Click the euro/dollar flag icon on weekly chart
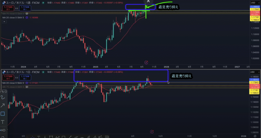Viewport: 261px width, 138px height. coord(4,2)
